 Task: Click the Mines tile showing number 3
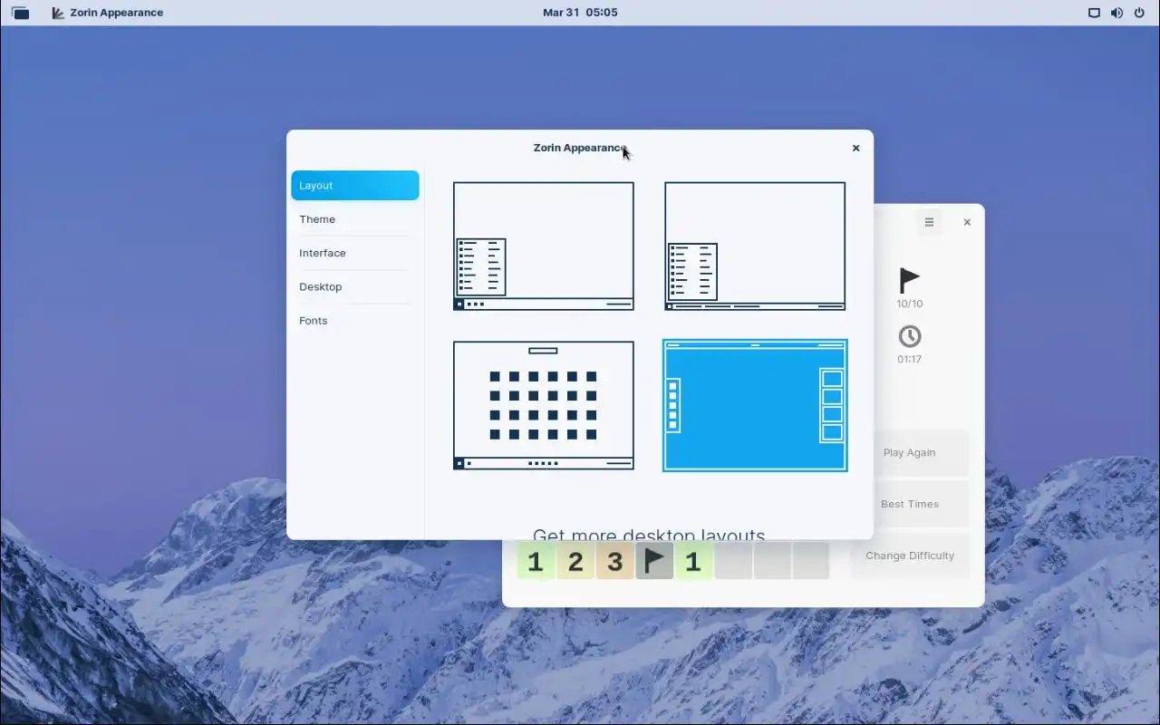[615, 562]
